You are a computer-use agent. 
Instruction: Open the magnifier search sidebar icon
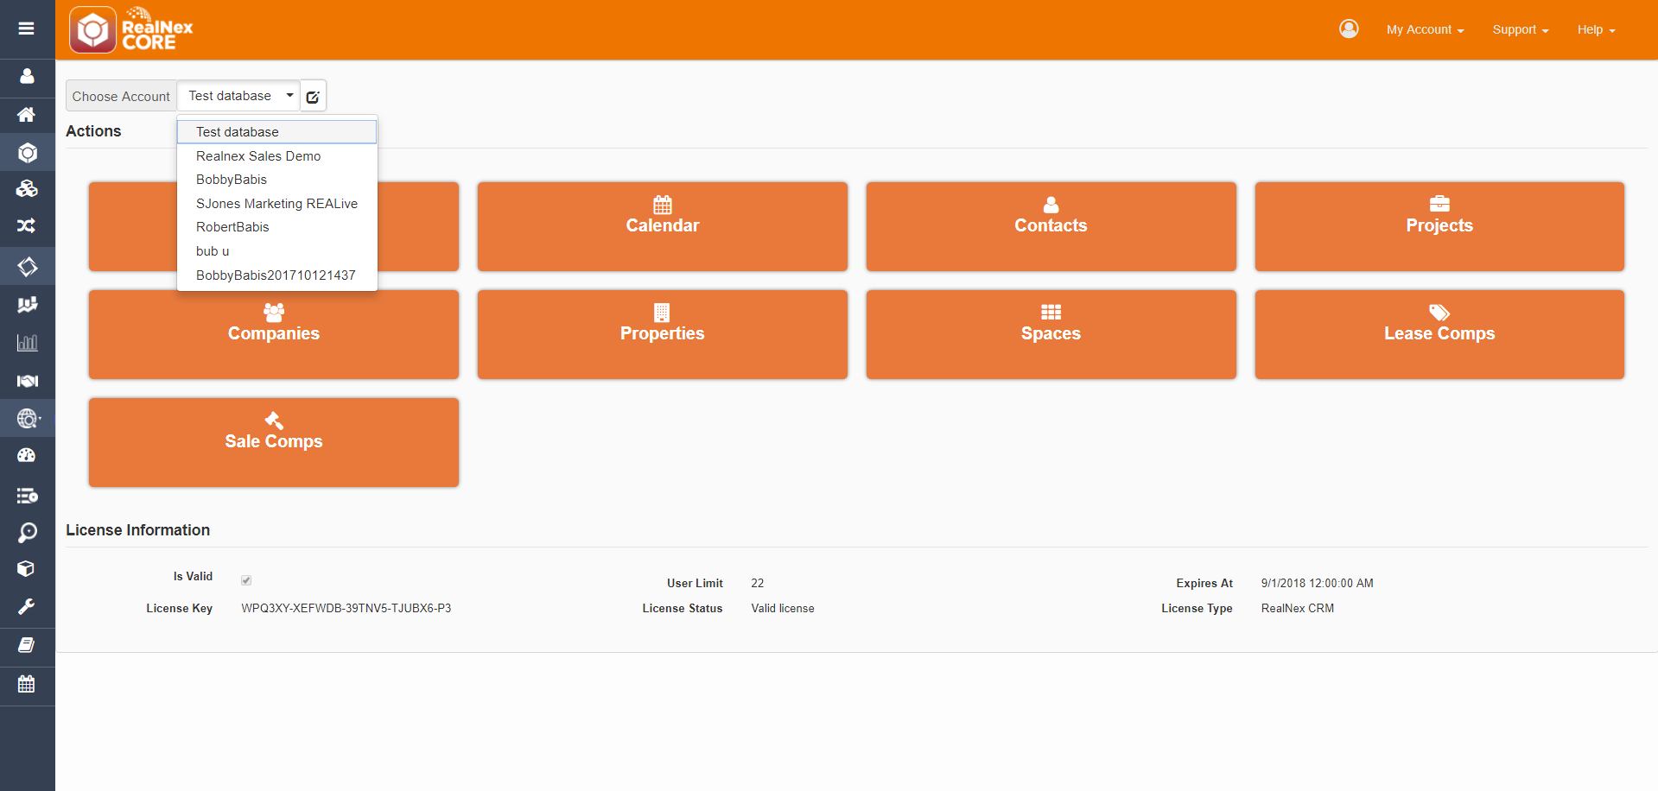(x=27, y=532)
